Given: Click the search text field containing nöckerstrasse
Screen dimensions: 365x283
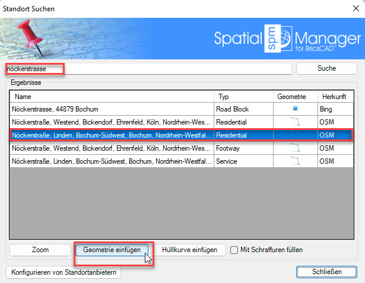Looking at the screenshot, I should coord(148,69).
